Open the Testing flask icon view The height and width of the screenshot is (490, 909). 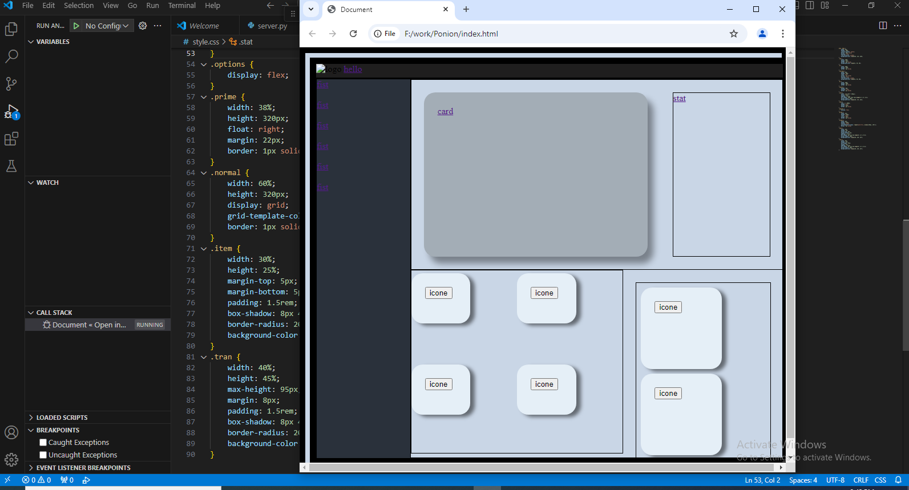(11, 166)
